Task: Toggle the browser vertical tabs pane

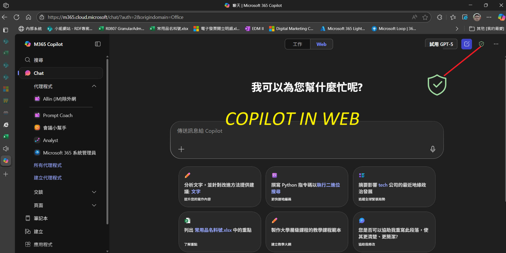Action: coord(6,30)
